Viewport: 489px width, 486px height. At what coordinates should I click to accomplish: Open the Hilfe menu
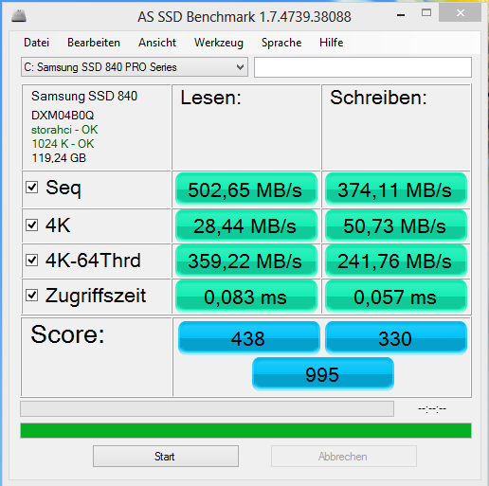tap(331, 43)
